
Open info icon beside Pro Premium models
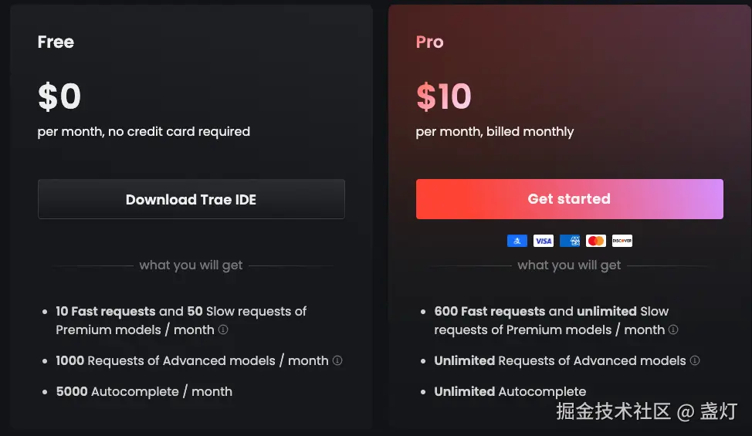click(673, 330)
